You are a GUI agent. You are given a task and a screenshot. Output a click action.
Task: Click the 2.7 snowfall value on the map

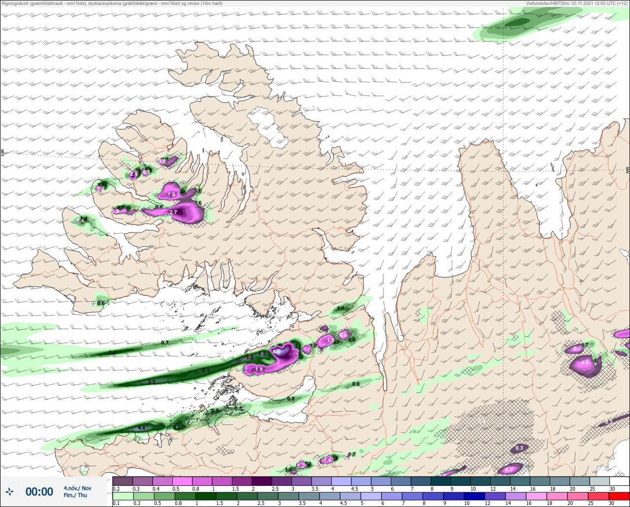[x=173, y=212]
